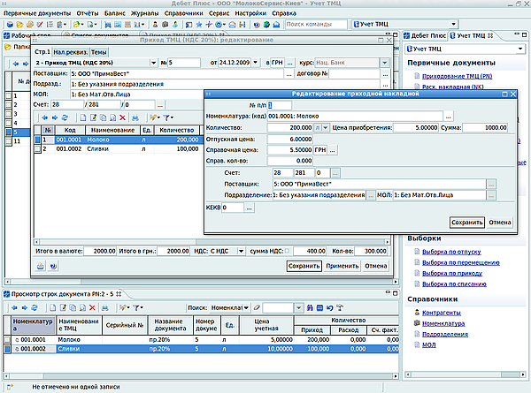
Task: Click the Отпускная цена input field
Action: (291, 140)
